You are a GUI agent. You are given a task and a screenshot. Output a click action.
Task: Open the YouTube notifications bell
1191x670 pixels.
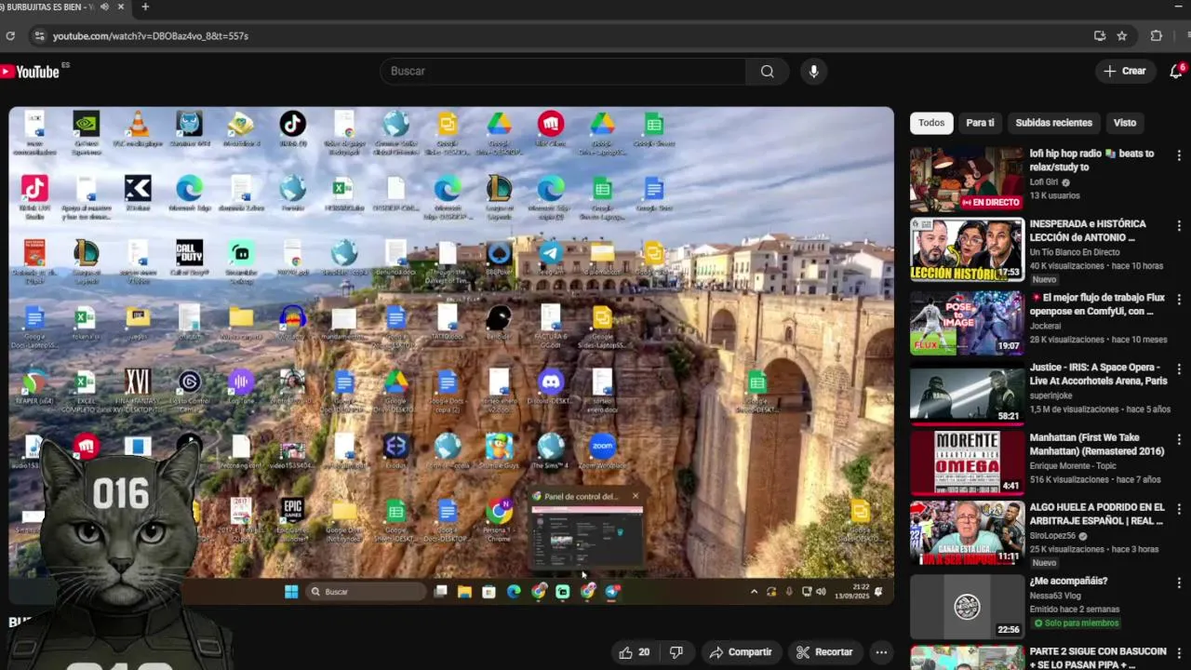(x=1176, y=72)
